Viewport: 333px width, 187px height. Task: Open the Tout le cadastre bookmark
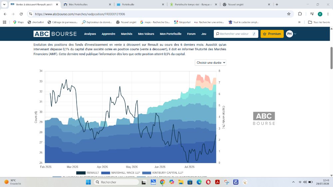243,22
